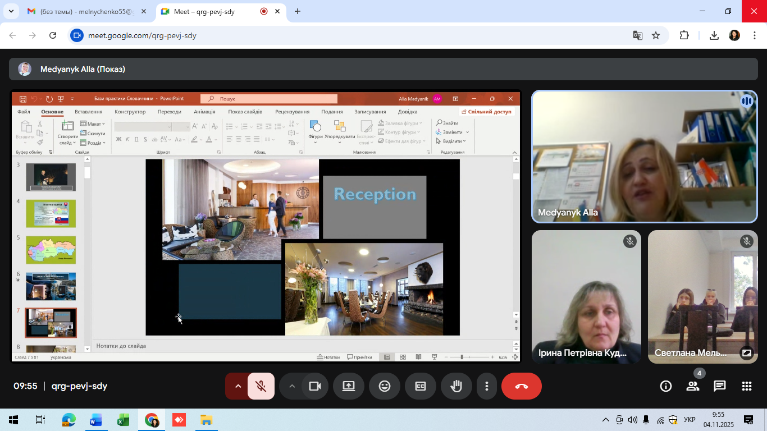Raise your hand in Meet
Image resolution: width=767 pixels, height=431 pixels.
[x=456, y=386]
